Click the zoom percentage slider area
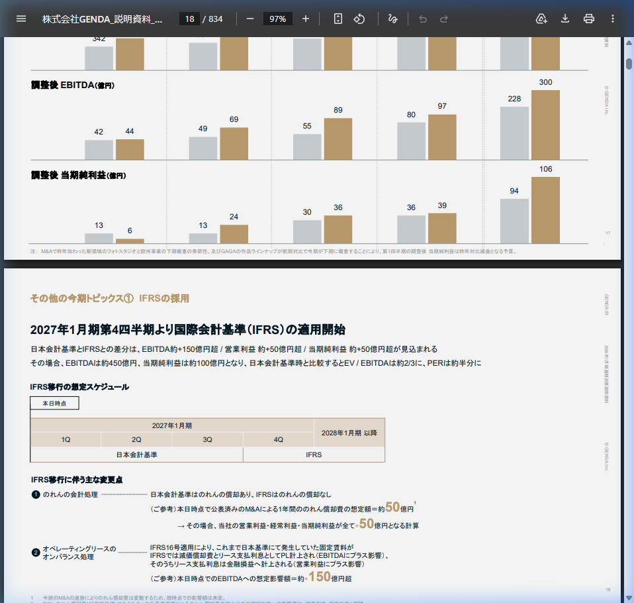634x603 pixels. (x=277, y=19)
